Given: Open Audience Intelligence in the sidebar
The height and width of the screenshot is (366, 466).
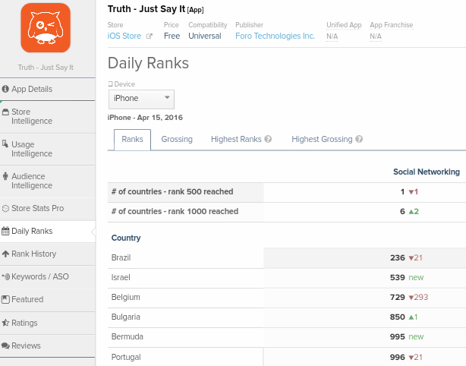Looking at the screenshot, I should (48, 181).
